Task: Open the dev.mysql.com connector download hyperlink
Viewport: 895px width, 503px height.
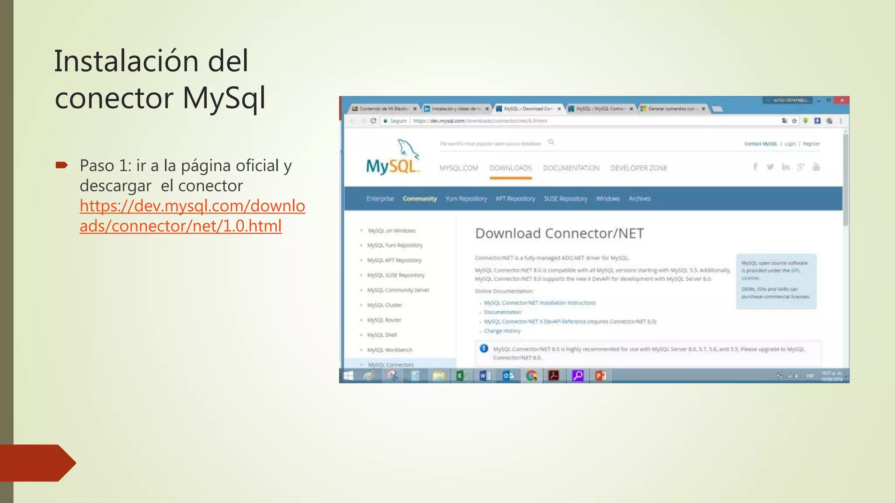Action: [x=192, y=216]
